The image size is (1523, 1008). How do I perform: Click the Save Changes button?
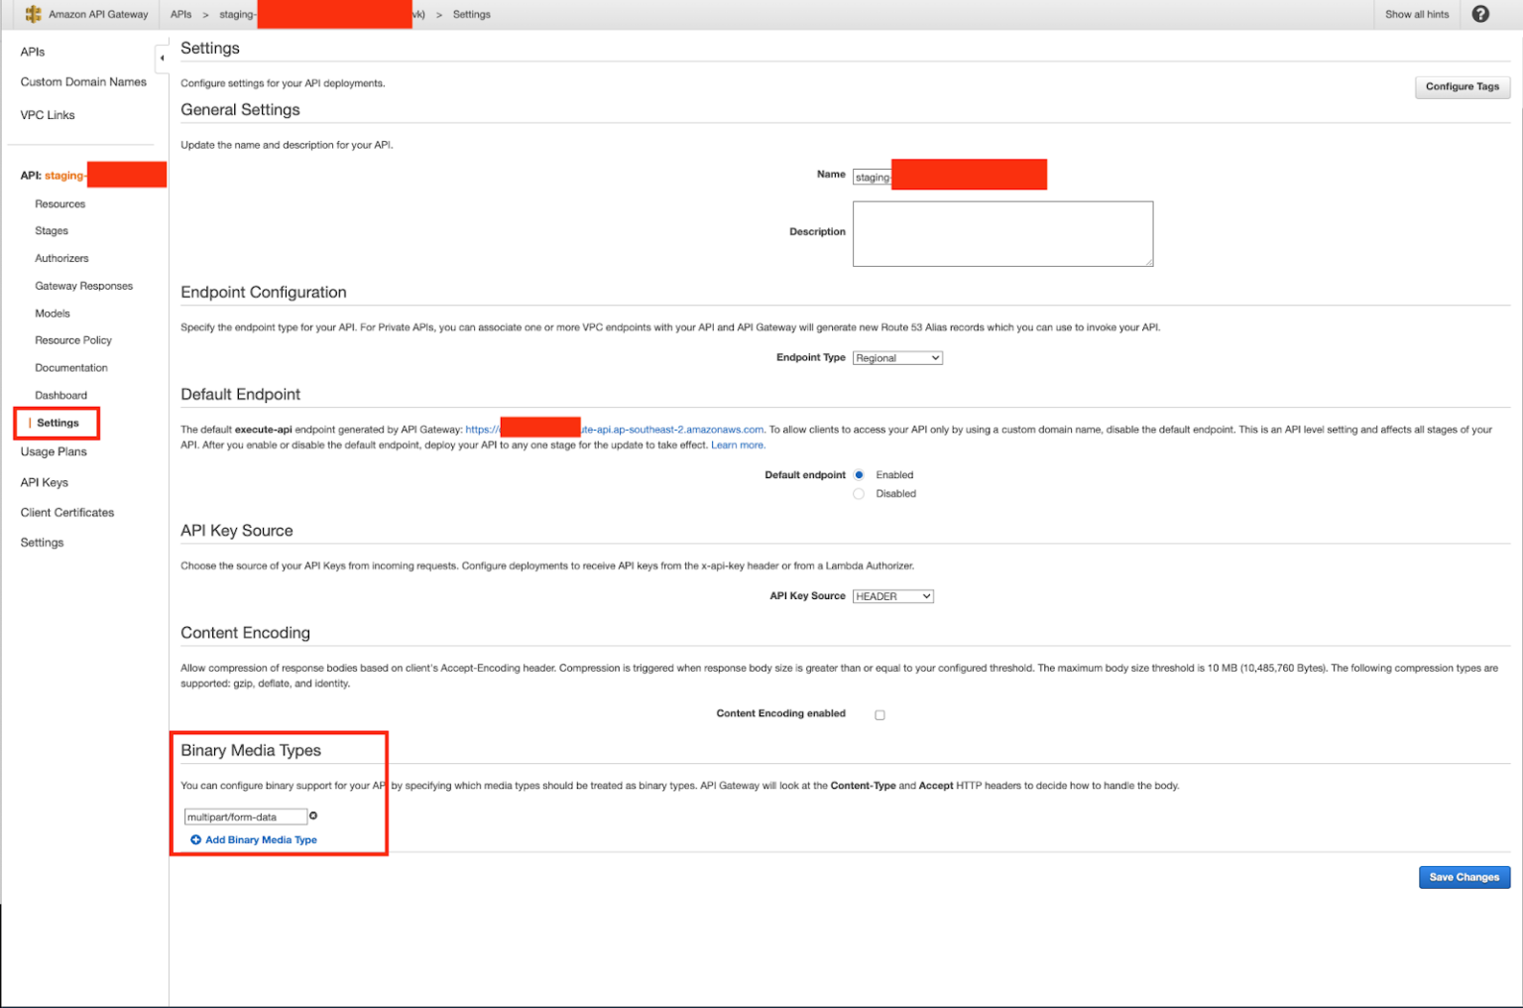[1464, 877]
